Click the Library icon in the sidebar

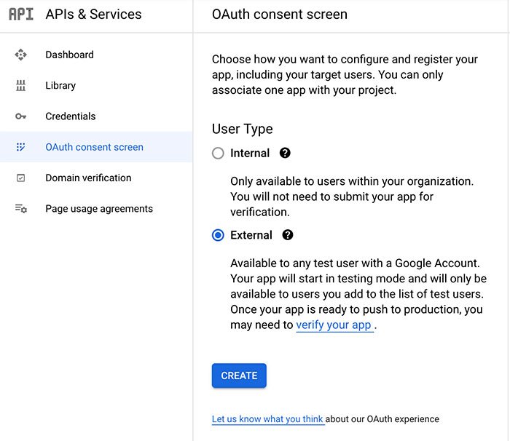(21, 86)
